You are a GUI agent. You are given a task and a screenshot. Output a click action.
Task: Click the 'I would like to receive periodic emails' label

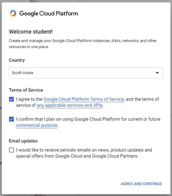[x=84, y=153]
